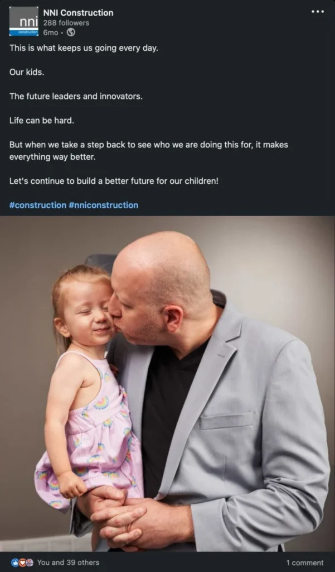This screenshot has height=572, width=335.
Task: Click the NNI Construction logo avatar
Action: coord(23,21)
